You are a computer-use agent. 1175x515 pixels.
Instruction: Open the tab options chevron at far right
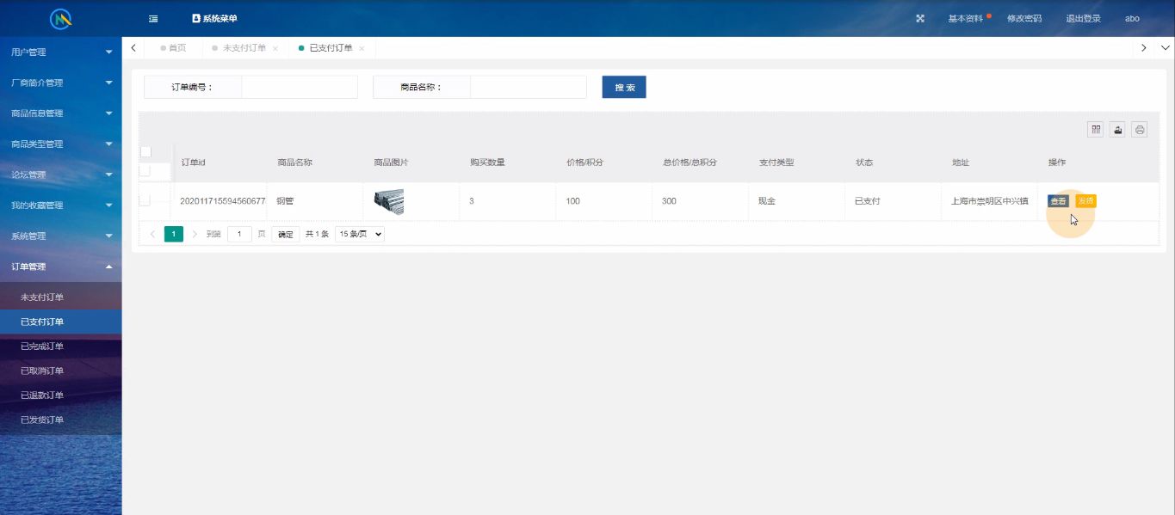click(1165, 48)
